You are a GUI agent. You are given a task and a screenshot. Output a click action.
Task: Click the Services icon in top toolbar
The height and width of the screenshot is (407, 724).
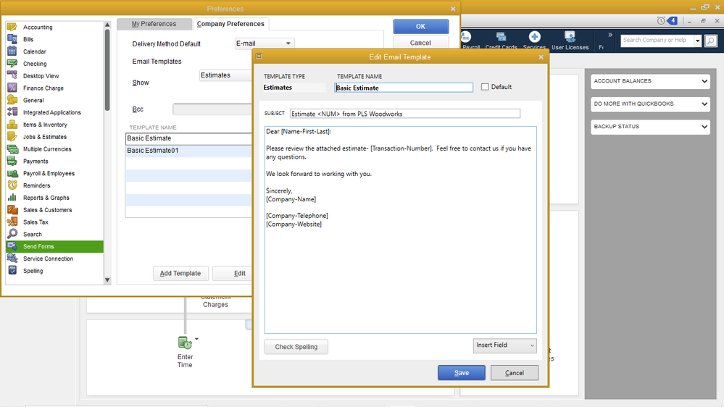(x=534, y=37)
